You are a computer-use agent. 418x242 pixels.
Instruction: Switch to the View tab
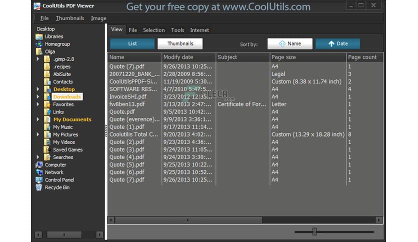pyautogui.click(x=117, y=29)
